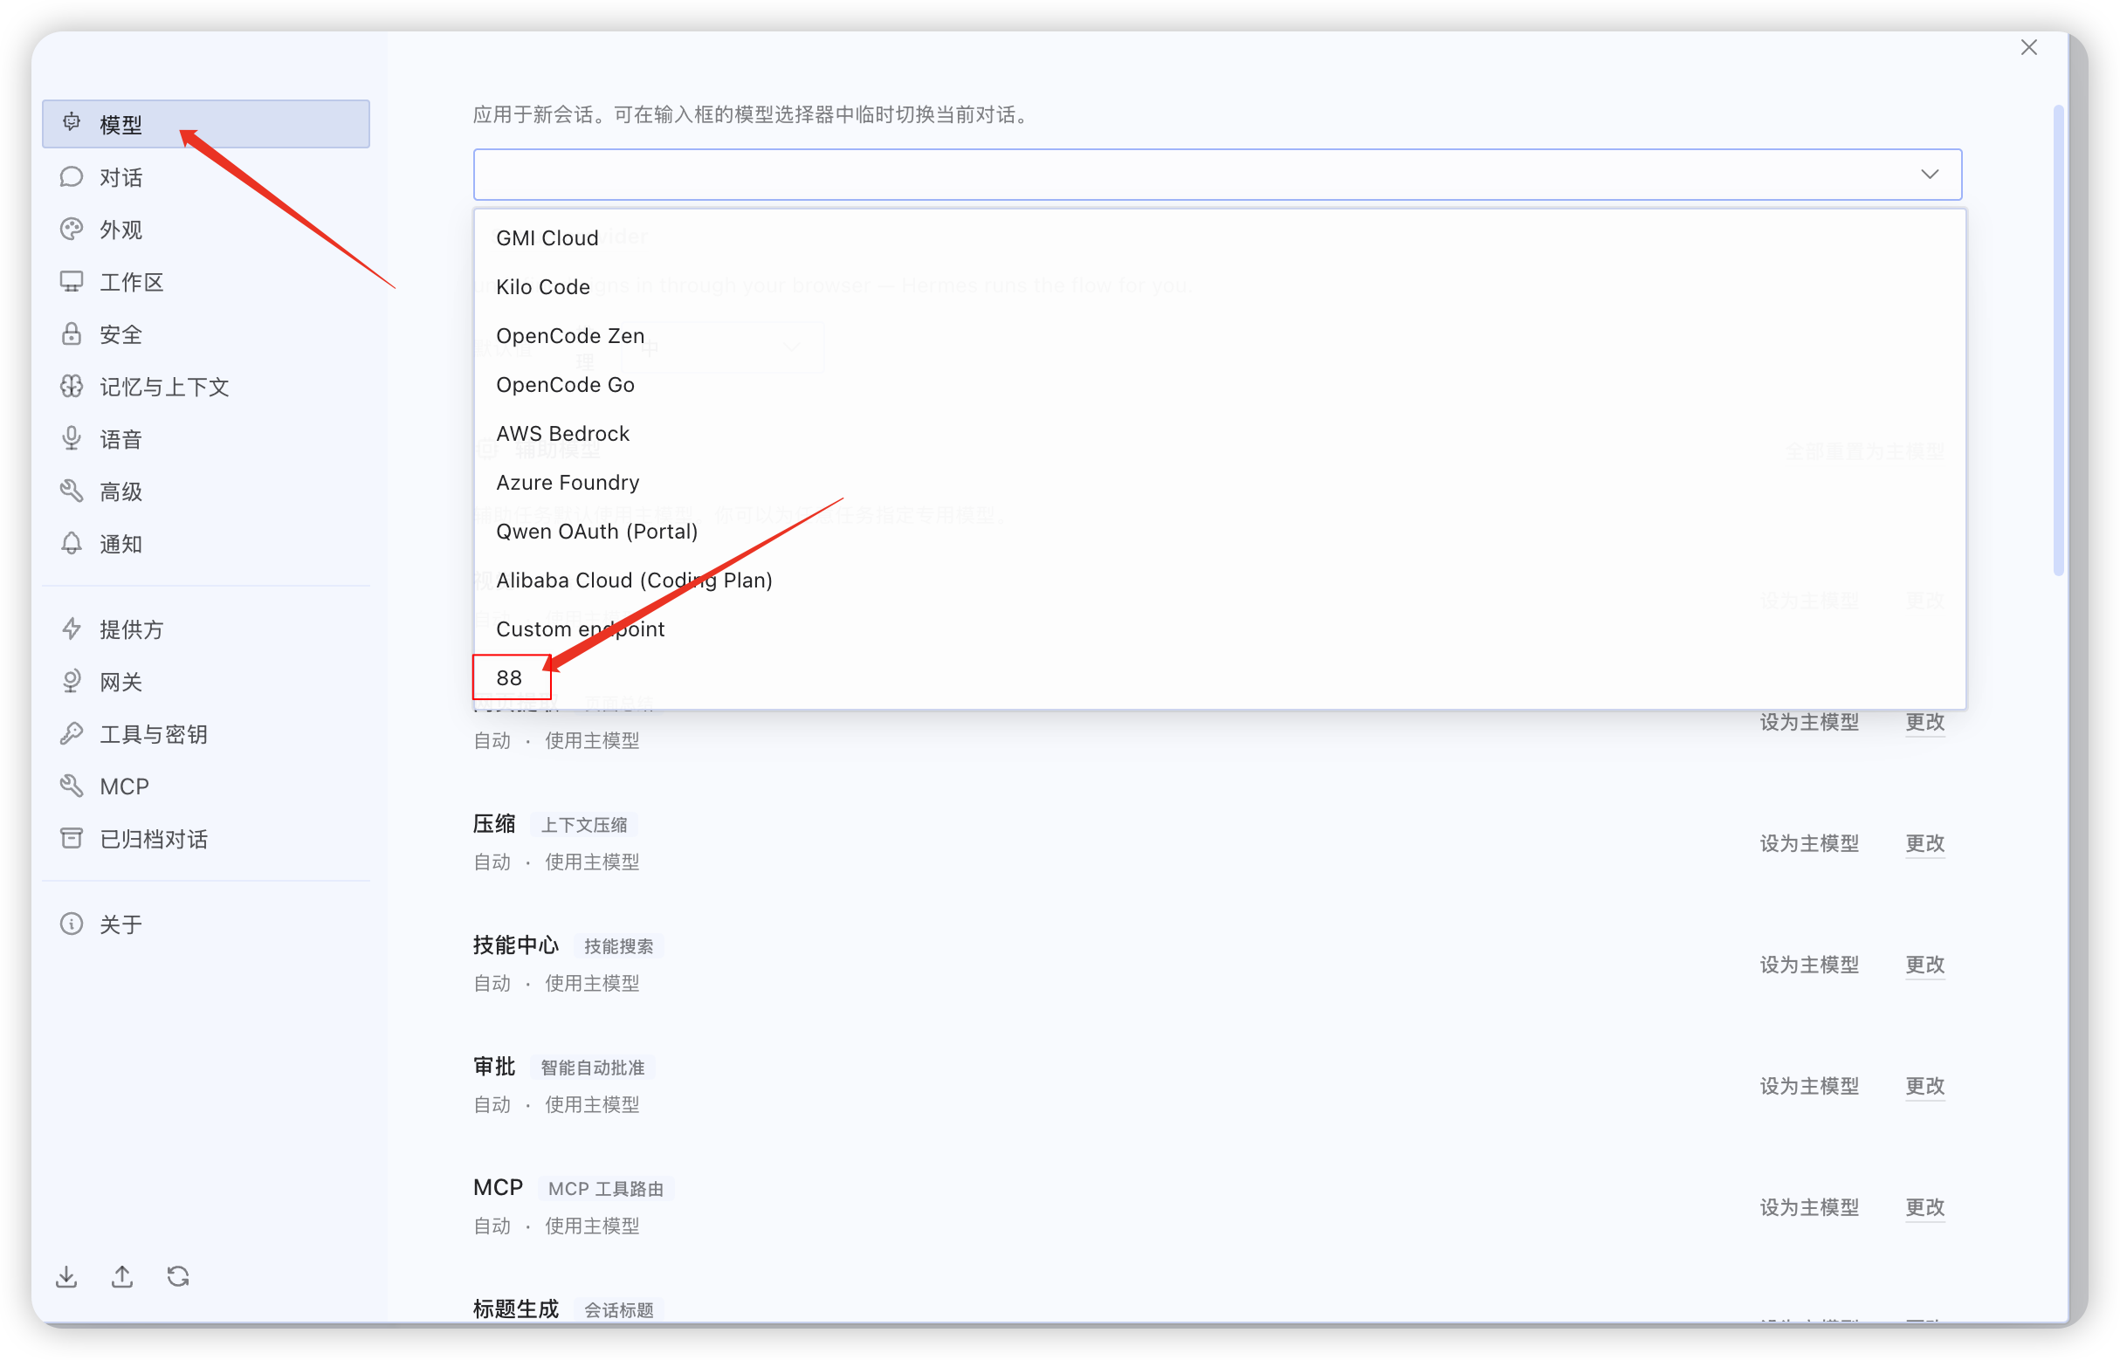Click the microphone icon beside 语音
Image resolution: width=2120 pixels, height=1360 pixels.
[x=72, y=439]
